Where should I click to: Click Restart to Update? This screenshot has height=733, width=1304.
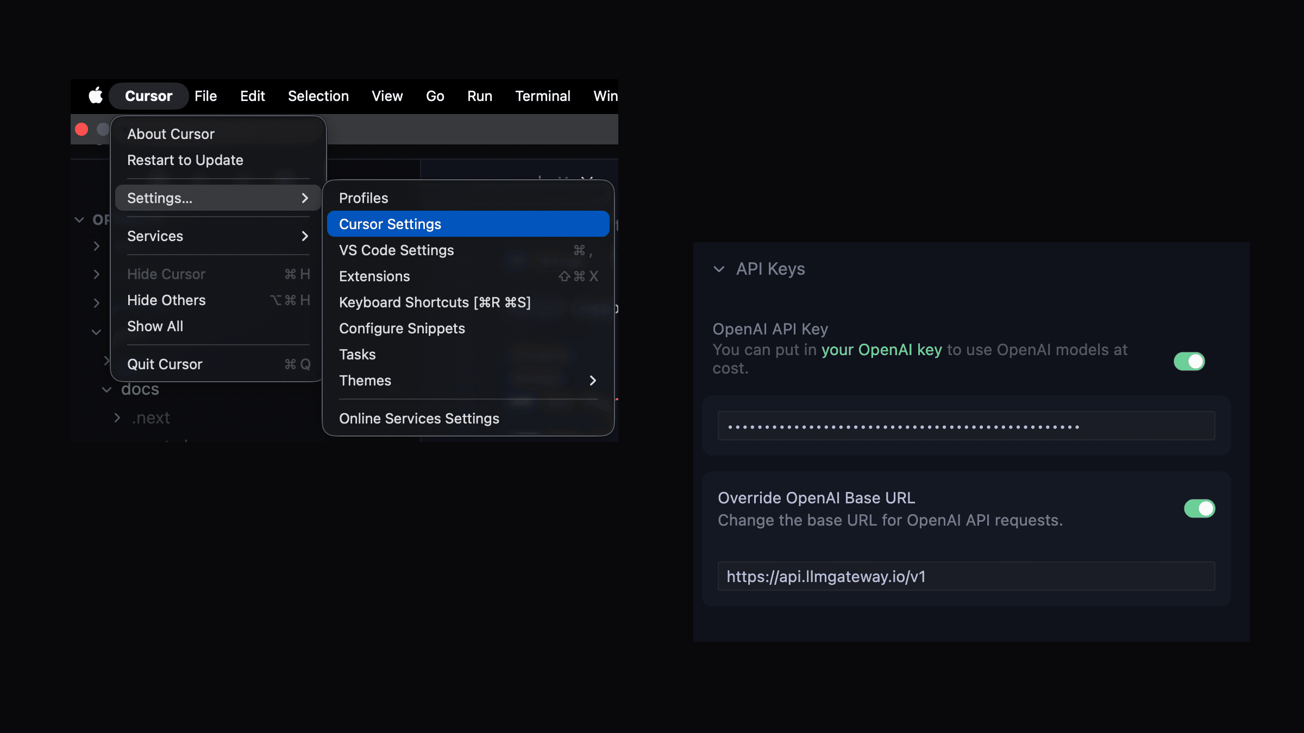click(x=185, y=160)
